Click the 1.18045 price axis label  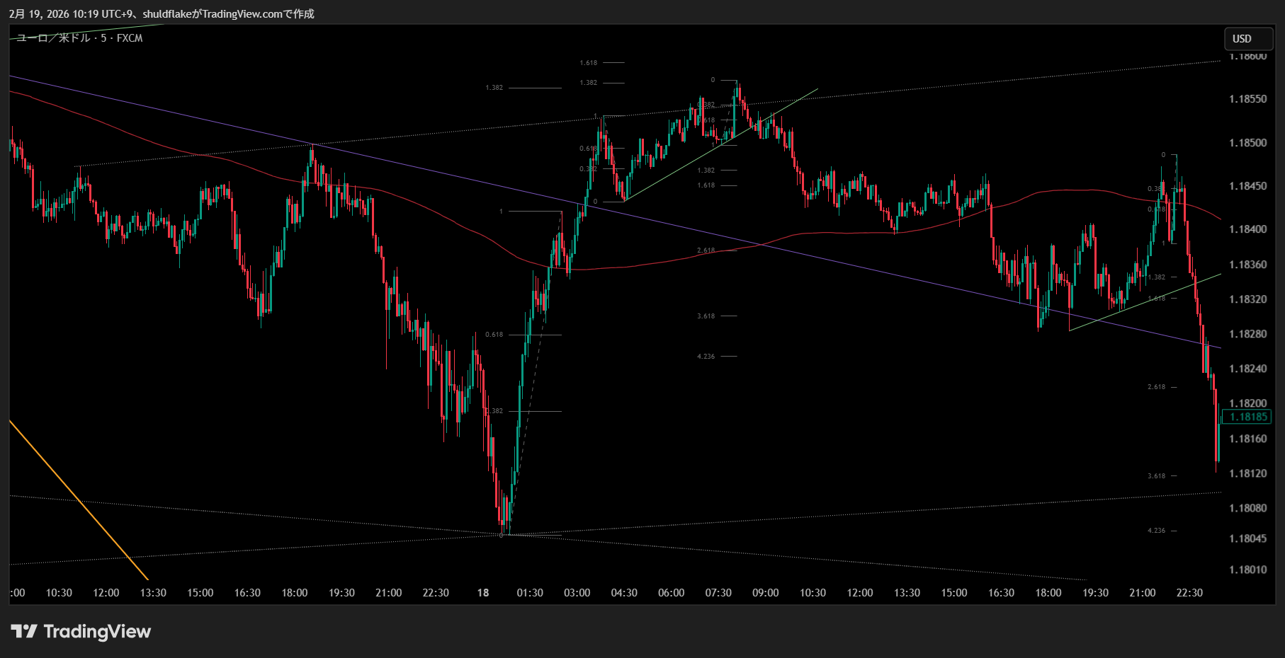click(x=1247, y=538)
